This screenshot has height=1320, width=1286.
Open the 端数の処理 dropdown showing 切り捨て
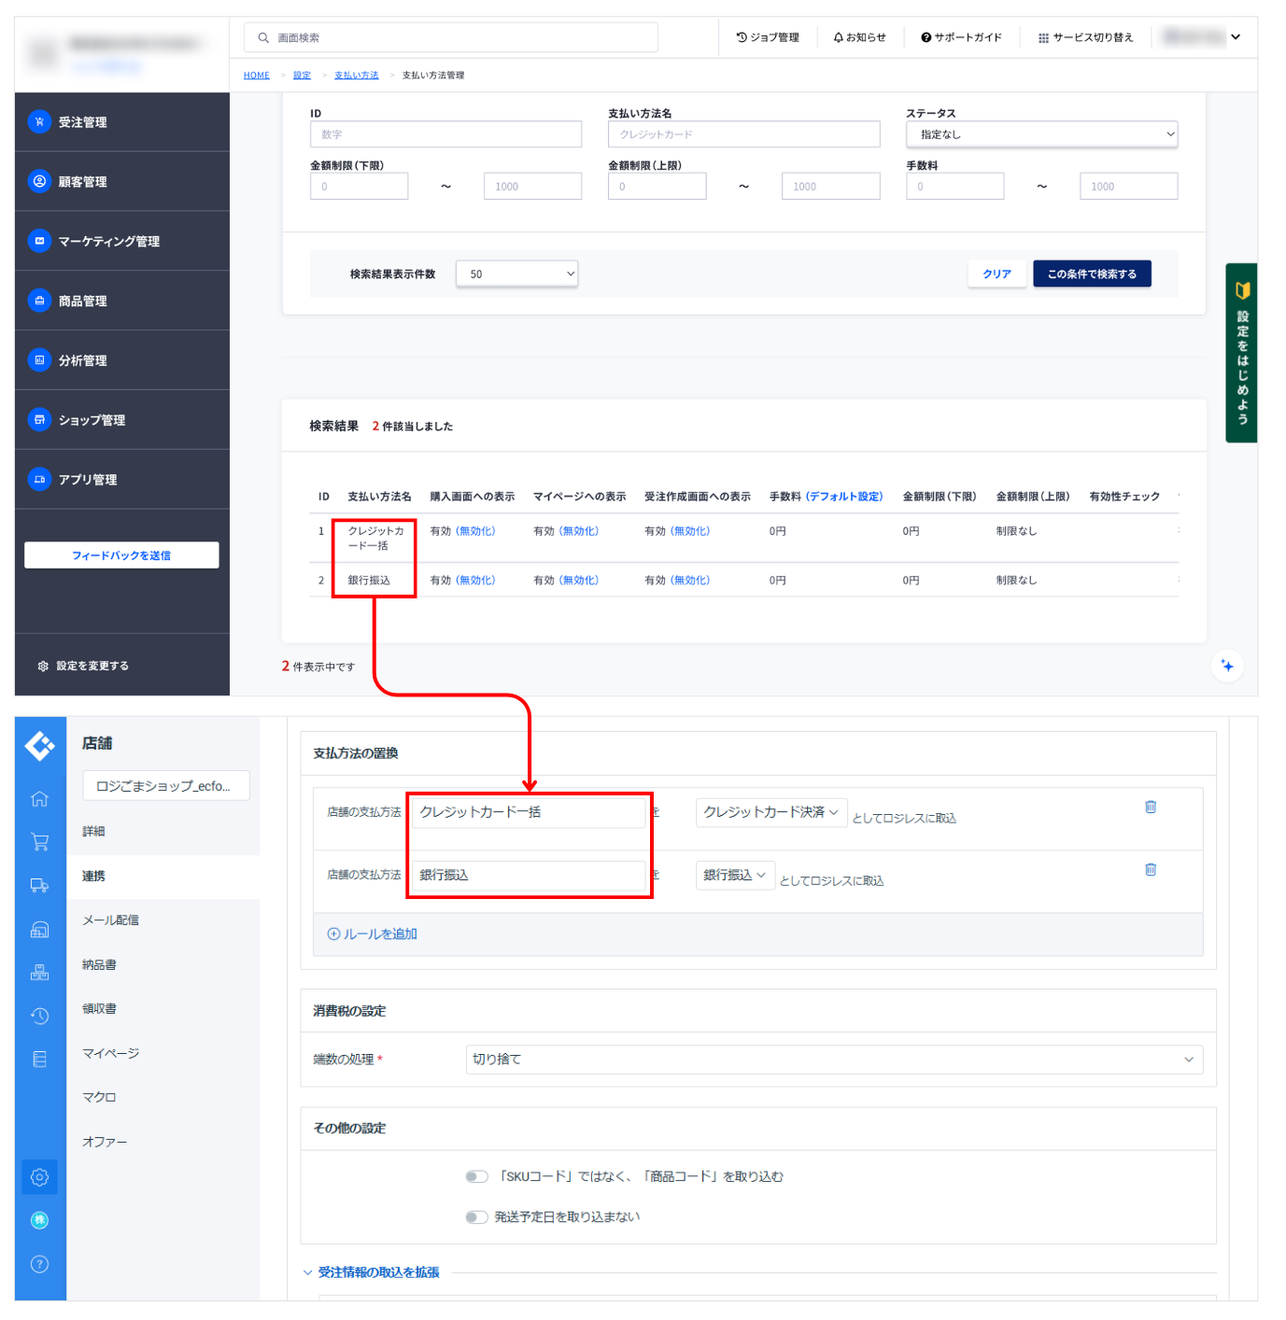(833, 1060)
